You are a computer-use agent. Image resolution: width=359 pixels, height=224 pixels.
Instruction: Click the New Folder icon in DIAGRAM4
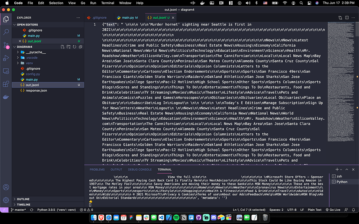(x=69, y=47)
